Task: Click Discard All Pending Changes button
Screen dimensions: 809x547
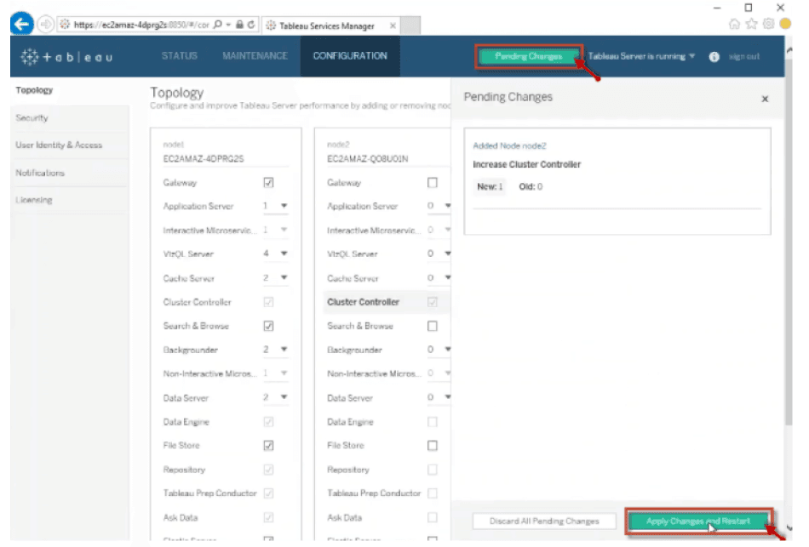Action: pos(544,521)
